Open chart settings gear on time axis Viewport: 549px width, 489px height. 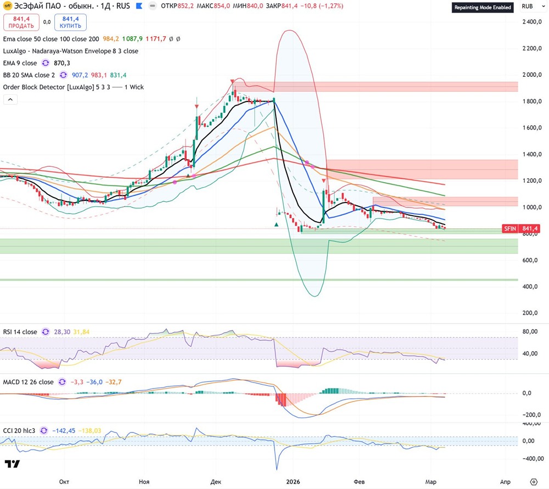point(534,482)
